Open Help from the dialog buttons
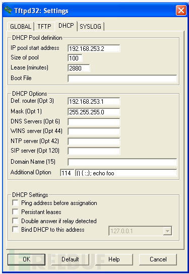189x274 pixels. click(x=114, y=259)
